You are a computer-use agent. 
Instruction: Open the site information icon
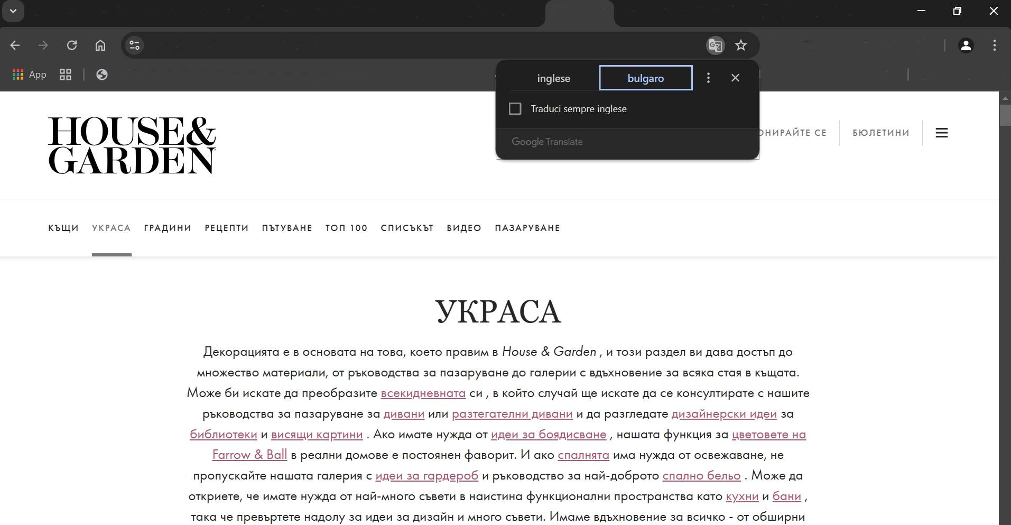135,45
